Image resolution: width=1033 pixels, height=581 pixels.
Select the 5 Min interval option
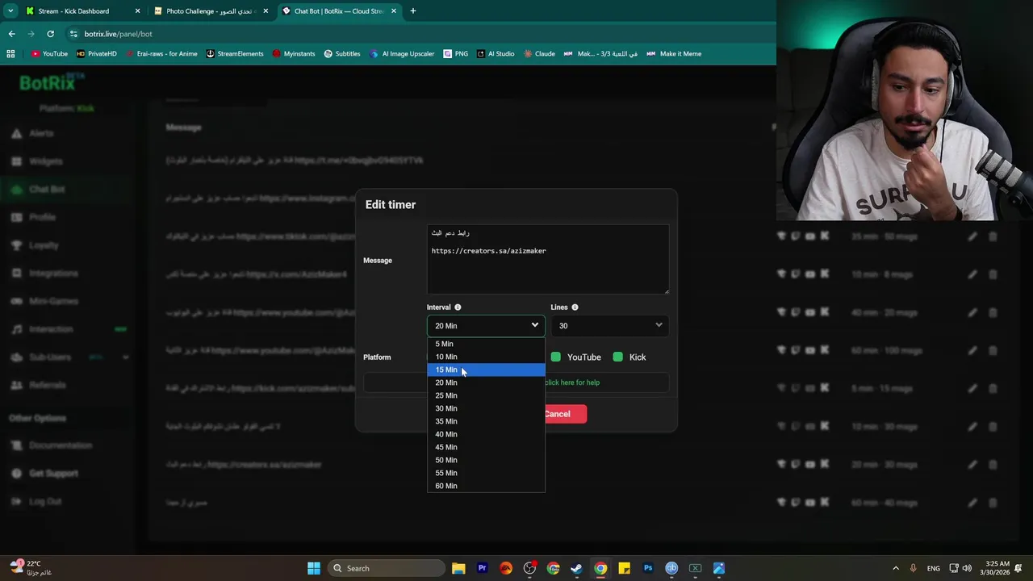(486, 344)
